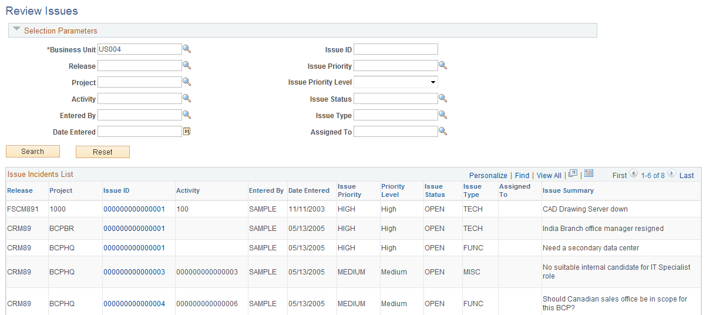This screenshot has width=713, height=315.
Task: Show previous rows with left arrow
Action: (633, 174)
